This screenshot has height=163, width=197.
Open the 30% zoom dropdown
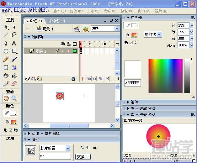117,29
